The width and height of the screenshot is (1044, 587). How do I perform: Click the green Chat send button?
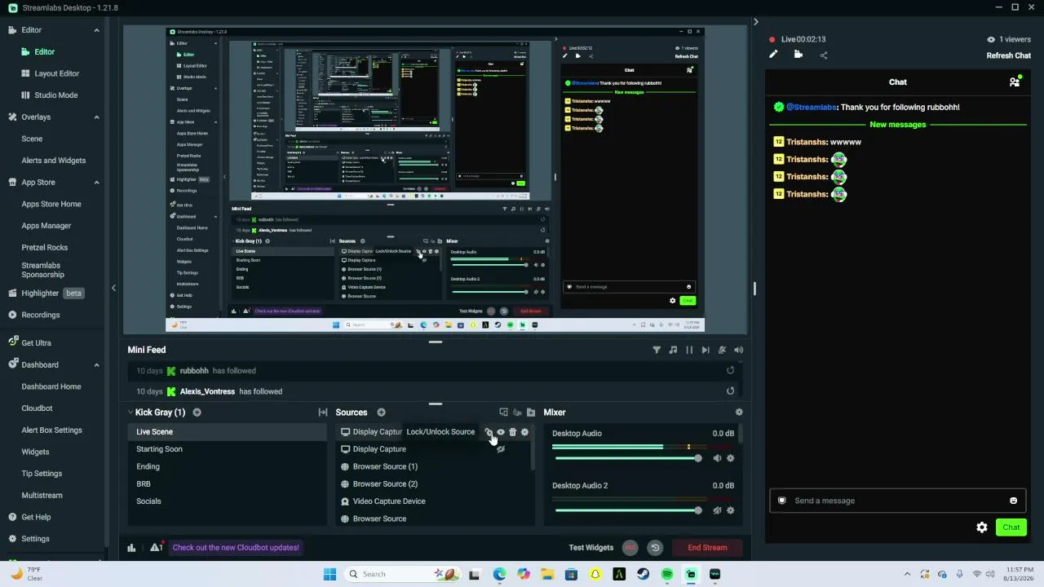tap(1011, 527)
